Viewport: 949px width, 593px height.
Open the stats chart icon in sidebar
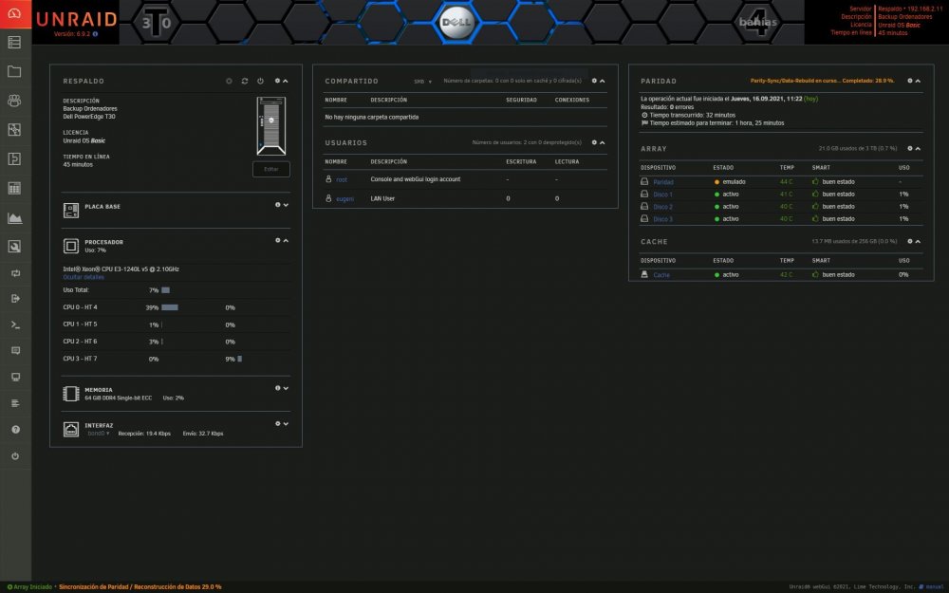[14, 218]
